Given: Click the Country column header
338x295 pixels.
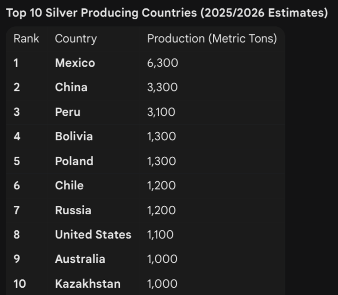Looking at the screenshot, I should coord(75,39).
